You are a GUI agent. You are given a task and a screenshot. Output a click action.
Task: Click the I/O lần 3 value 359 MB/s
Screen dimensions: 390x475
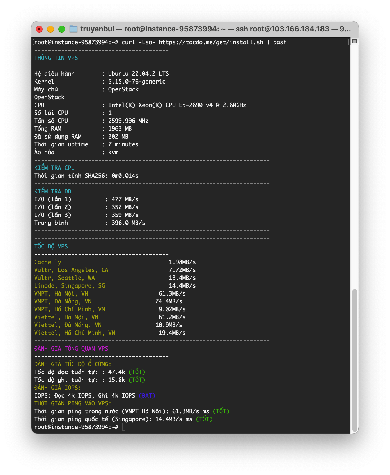click(x=125, y=215)
